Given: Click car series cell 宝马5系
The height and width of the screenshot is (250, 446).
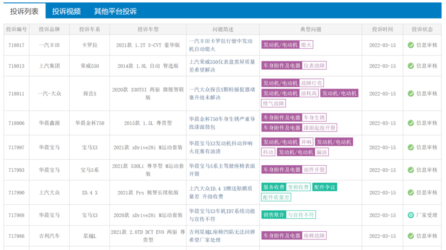Looking at the screenshot, I should pyautogui.click(x=90, y=170).
